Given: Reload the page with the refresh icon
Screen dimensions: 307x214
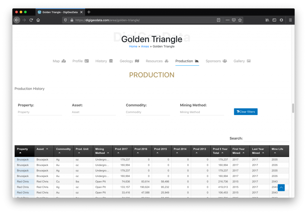Looking at the screenshot, I should [31, 20].
